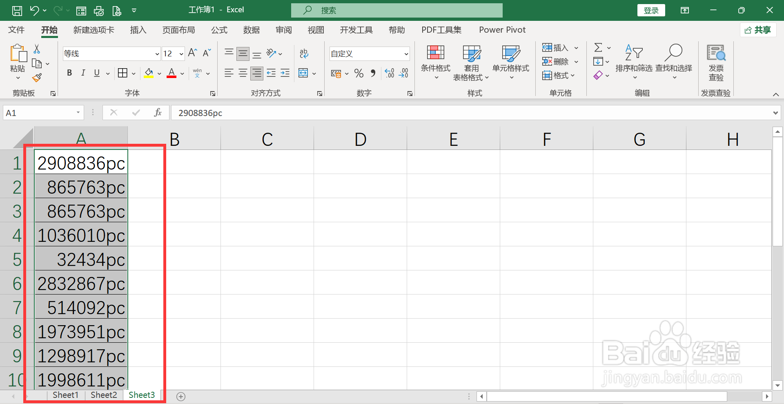The height and width of the screenshot is (404, 784).
Task: Change text orientation angle
Action: click(x=271, y=53)
